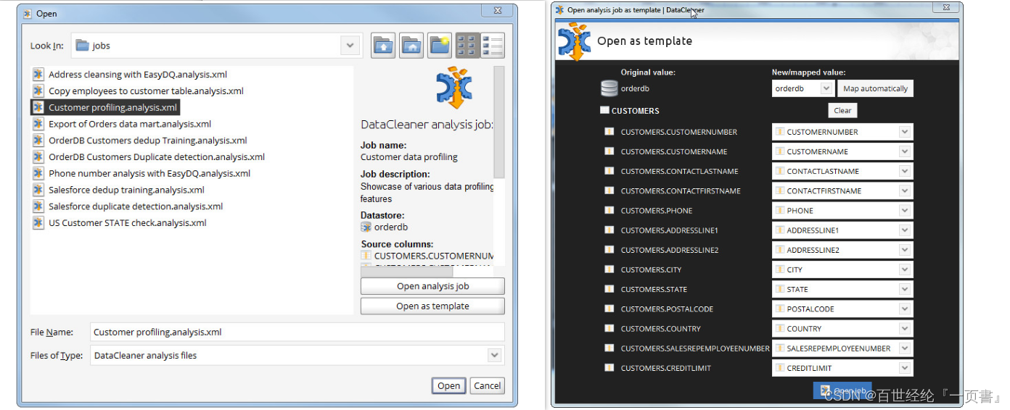Click the File Name input field
Screen dimensions: 1010x410
pyautogui.click(x=297, y=332)
